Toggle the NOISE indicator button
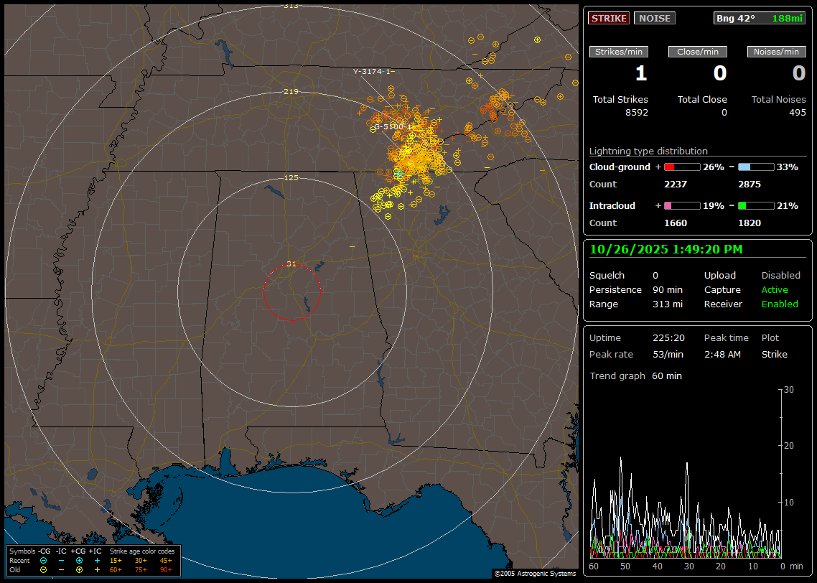Viewport: 817px width, 583px height. click(x=654, y=18)
